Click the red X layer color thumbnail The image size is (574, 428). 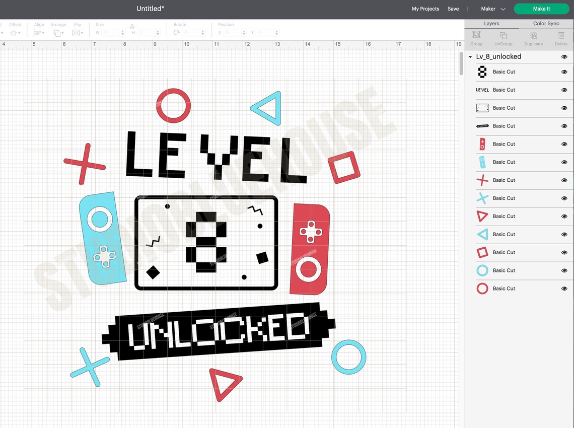[x=482, y=180]
